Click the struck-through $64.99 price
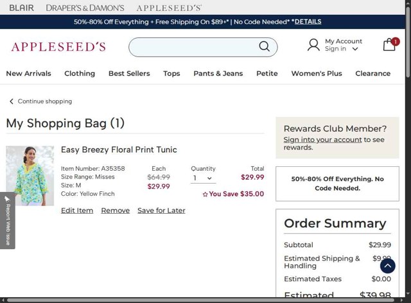The height and width of the screenshot is (303, 411). coord(159,177)
